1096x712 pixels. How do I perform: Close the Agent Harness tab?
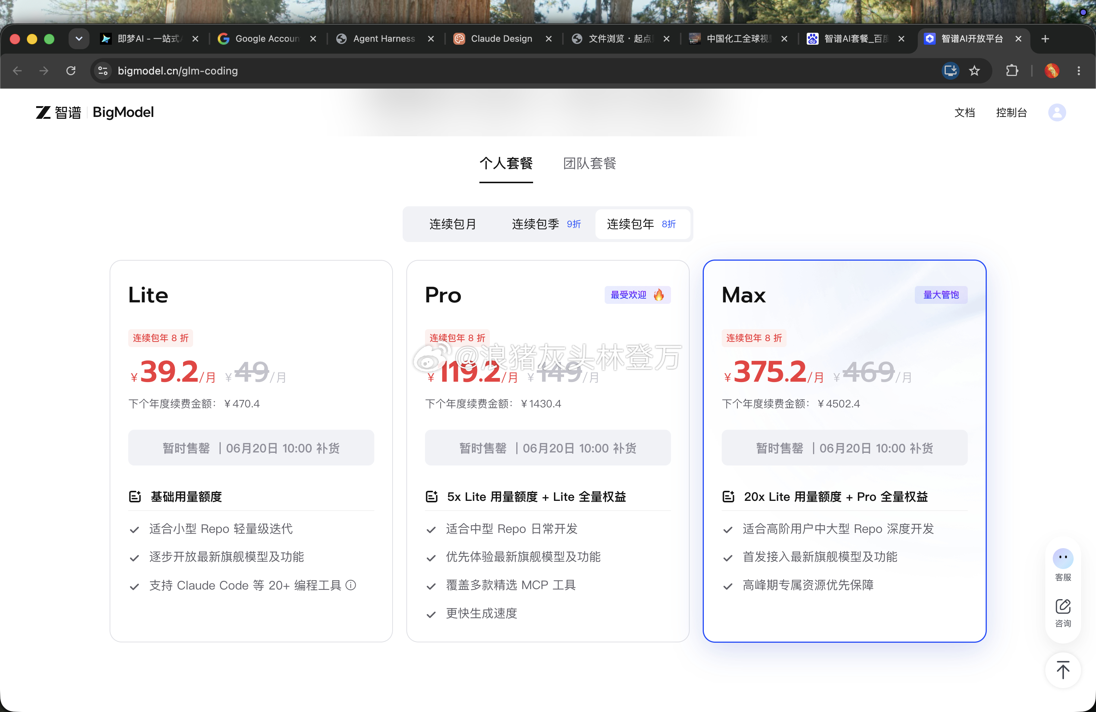(x=431, y=39)
